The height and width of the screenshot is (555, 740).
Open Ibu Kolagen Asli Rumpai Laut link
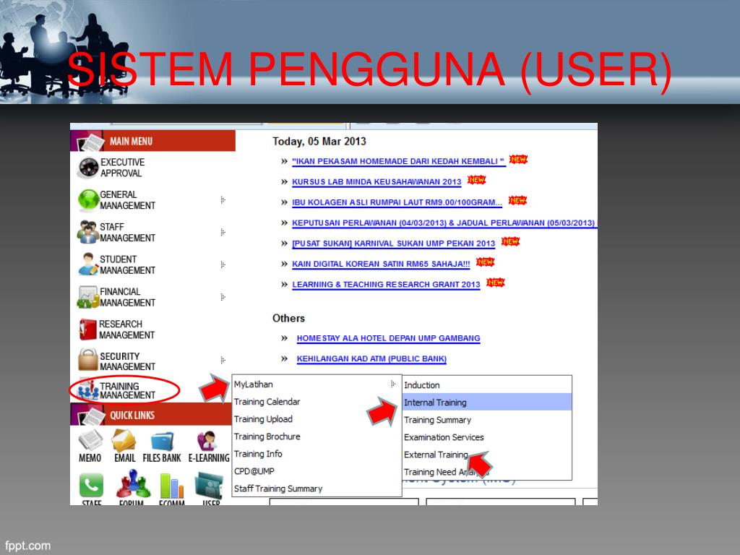click(397, 202)
